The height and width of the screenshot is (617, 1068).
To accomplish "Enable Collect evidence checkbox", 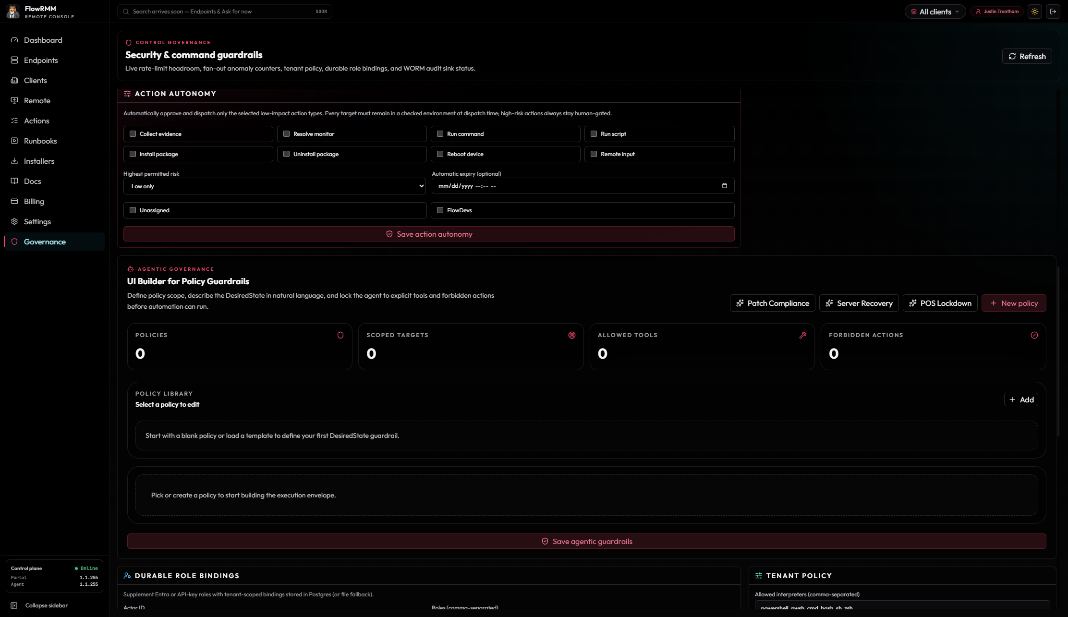I will 133,134.
